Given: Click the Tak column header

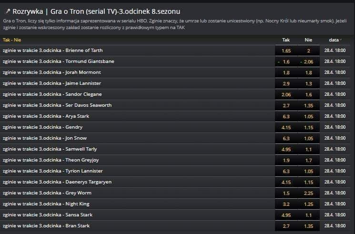Looking at the screenshot, I should (286, 40).
